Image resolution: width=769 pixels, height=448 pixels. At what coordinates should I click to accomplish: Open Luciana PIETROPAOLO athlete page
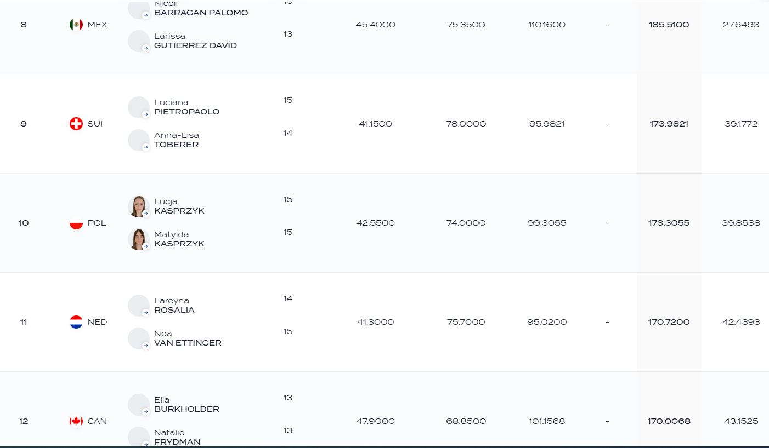pos(186,107)
